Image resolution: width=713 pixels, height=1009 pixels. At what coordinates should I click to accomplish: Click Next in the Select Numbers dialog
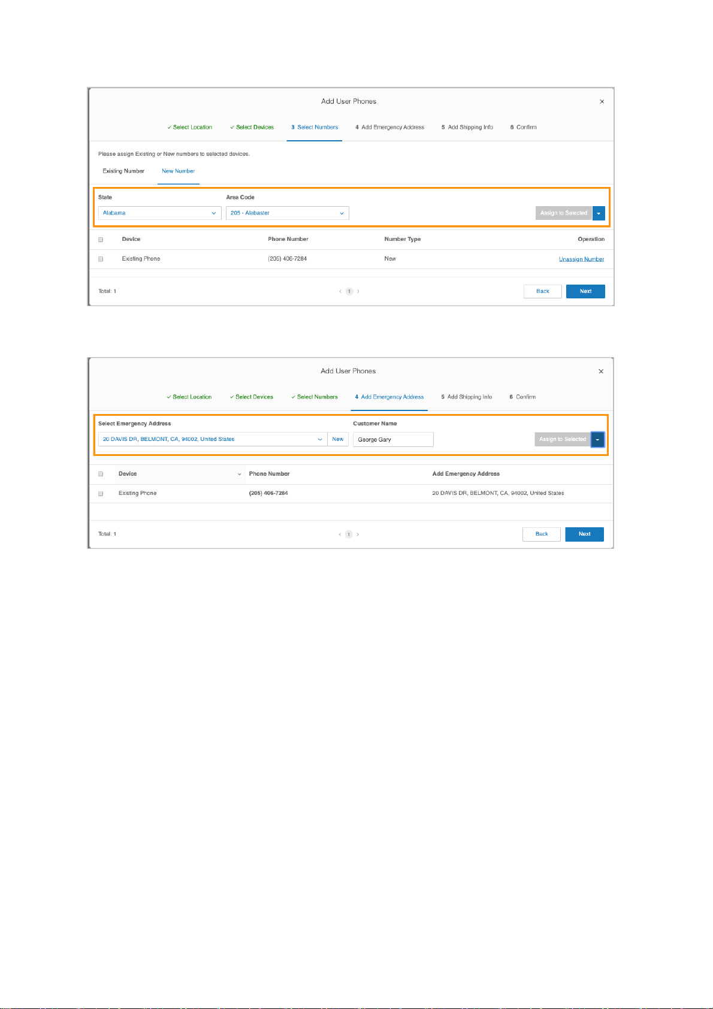pyautogui.click(x=585, y=292)
